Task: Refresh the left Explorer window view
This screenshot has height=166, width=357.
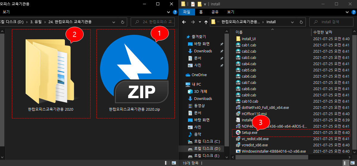Action: point(122,22)
